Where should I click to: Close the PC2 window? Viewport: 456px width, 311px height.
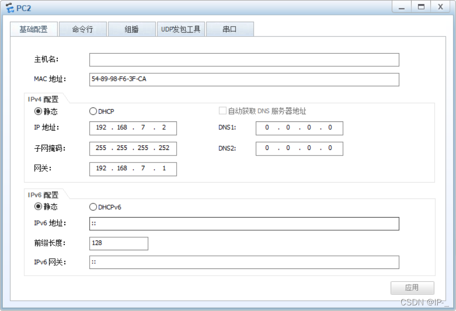[x=440, y=7]
